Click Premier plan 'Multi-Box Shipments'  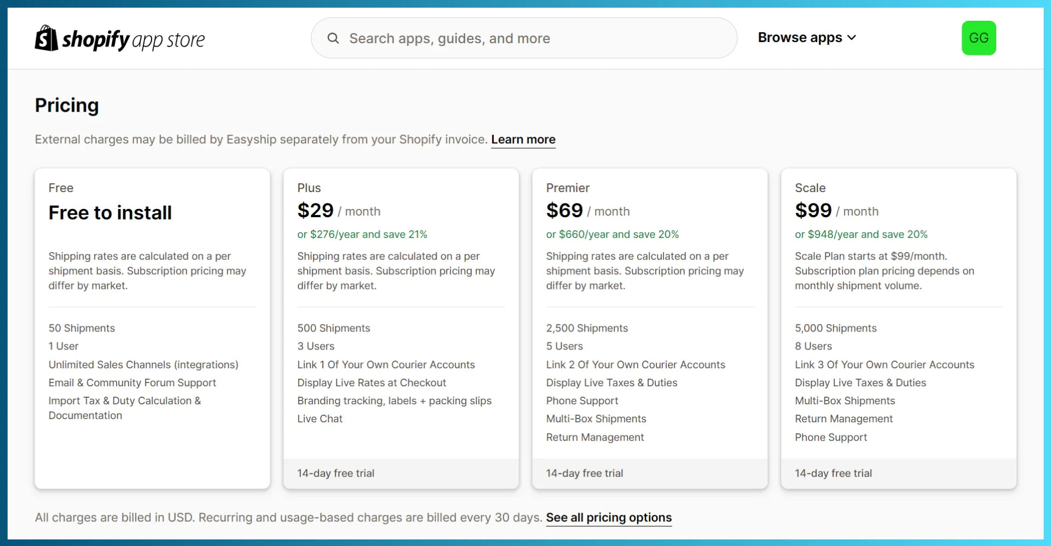pyautogui.click(x=596, y=419)
